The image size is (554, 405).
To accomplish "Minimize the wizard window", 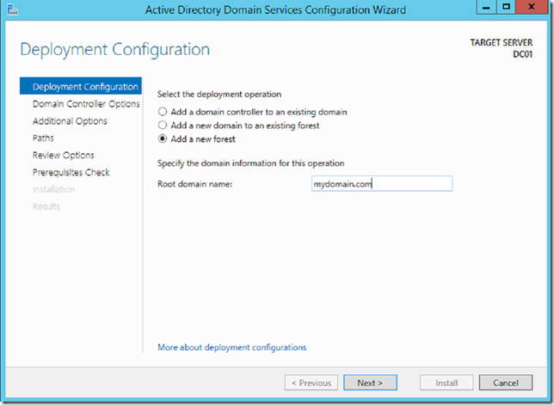I will [x=487, y=7].
